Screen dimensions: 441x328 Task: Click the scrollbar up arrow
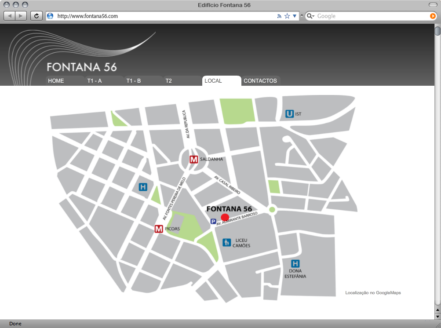click(x=437, y=310)
